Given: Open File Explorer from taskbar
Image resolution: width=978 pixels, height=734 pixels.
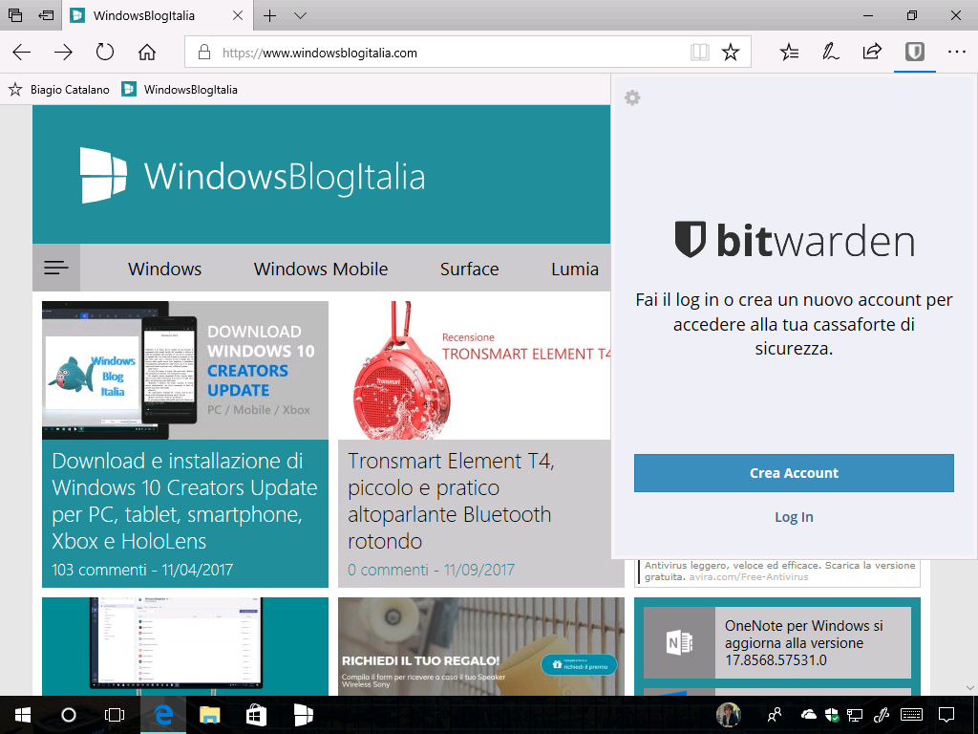Looking at the screenshot, I should [209, 715].
